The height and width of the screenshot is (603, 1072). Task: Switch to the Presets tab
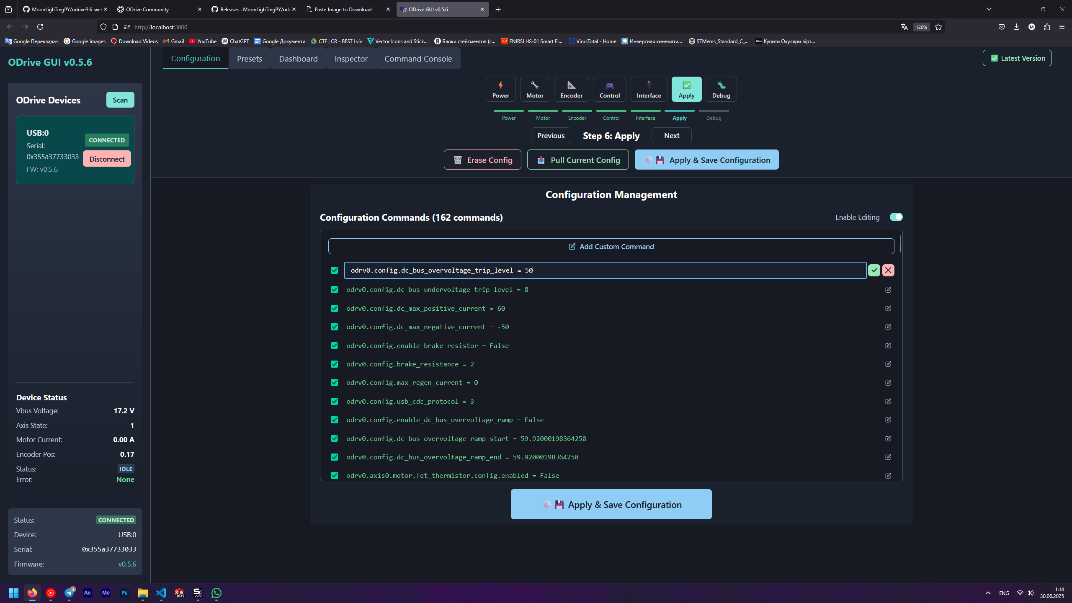(249, 59)
